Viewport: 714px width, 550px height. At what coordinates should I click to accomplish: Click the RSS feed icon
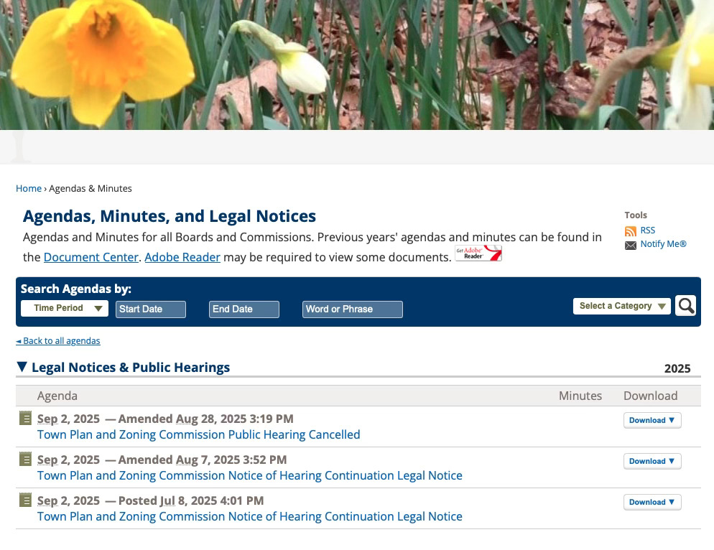[x=630, y=231]
